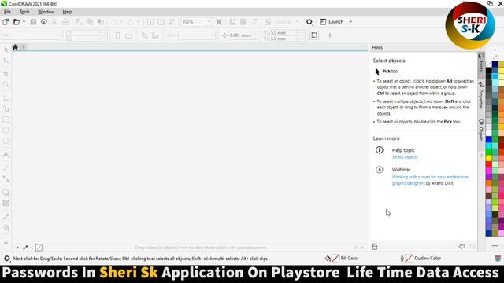Select the Ellipse tool
The width and height of the screenshot is (504, 283).
coord(6,130)
